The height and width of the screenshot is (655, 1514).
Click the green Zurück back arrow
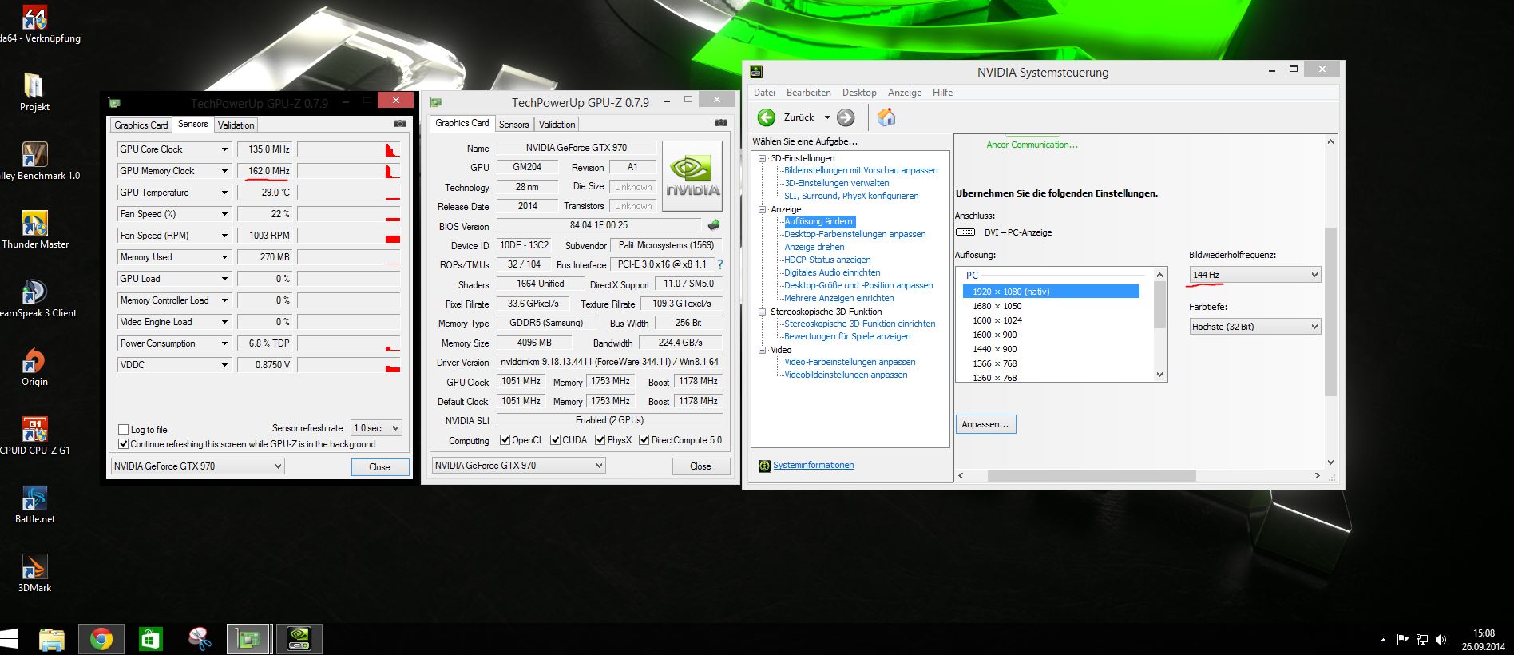pos(766,117)
